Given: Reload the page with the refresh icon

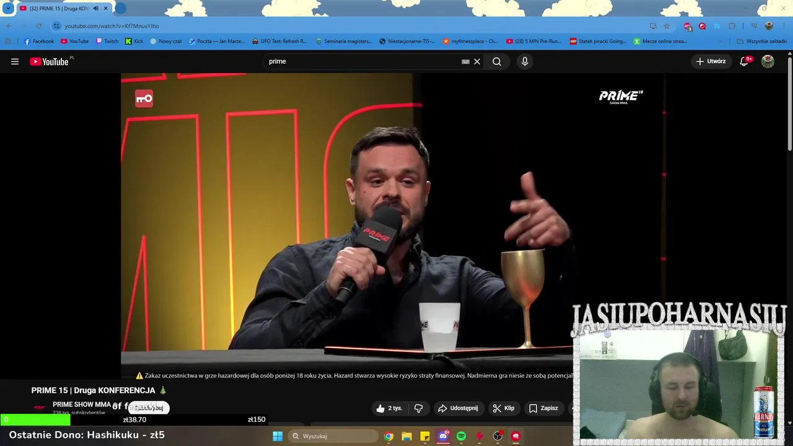Looking at the screenshot, I should point(38,26).
